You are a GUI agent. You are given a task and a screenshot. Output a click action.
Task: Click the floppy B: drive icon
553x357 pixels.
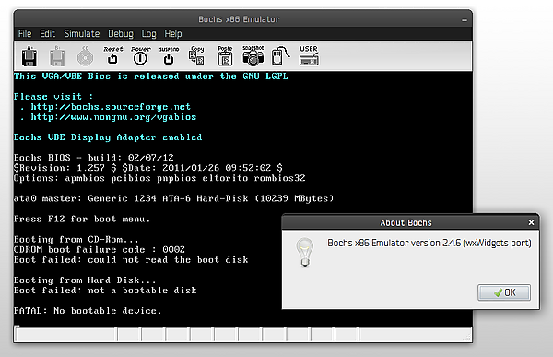tap(57, 56)
